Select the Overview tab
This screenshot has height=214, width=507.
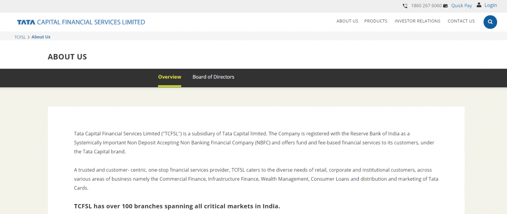pos(169,77)
